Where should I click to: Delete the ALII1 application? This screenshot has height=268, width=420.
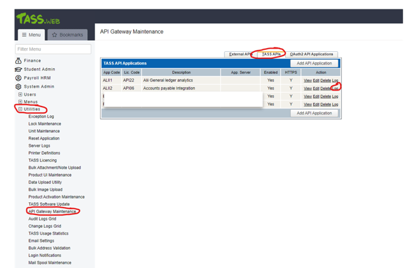325,80
